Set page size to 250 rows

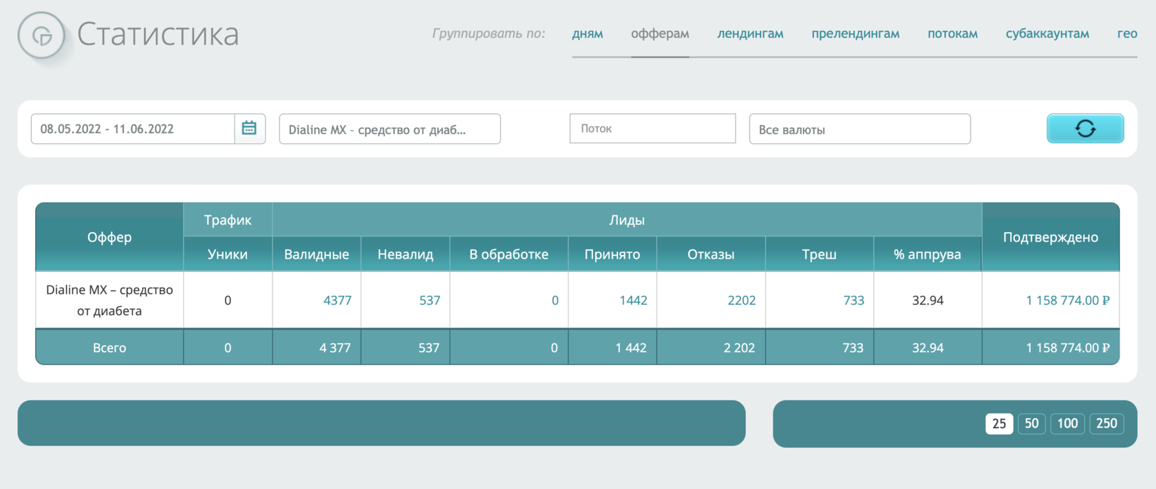pyautogui.click(x=1106, y=424)
